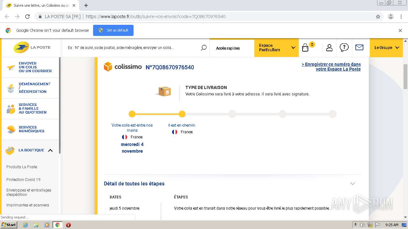
Task: Click the paper plane Envoyer icon
Action: point(11,67)
